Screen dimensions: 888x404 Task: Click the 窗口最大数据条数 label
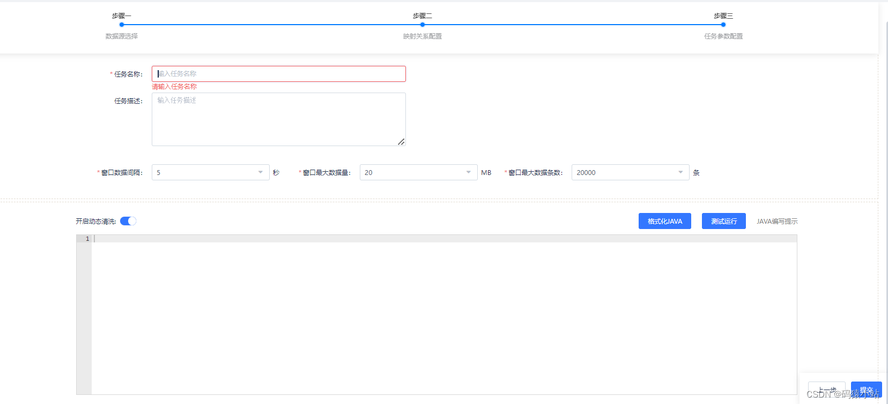pyautogui.click(x=535, y=173)
